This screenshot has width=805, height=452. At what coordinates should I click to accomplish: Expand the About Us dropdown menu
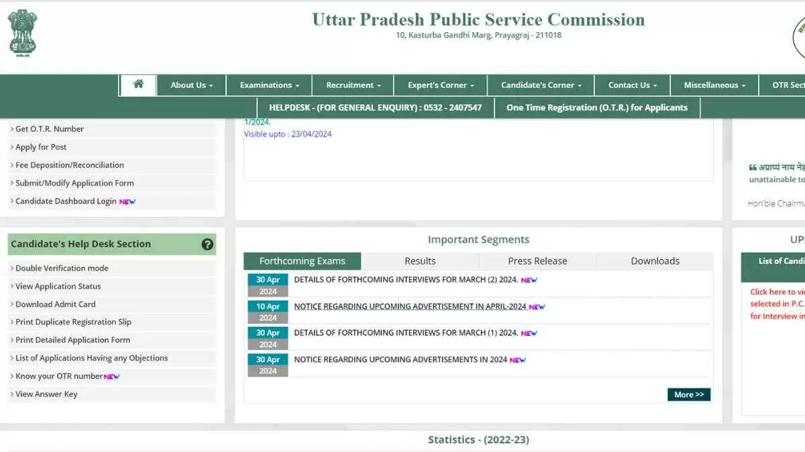(191, 85)
